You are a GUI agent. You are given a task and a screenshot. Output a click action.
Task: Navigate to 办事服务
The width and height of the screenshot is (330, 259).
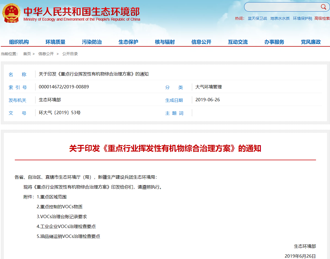coord(274,42)
